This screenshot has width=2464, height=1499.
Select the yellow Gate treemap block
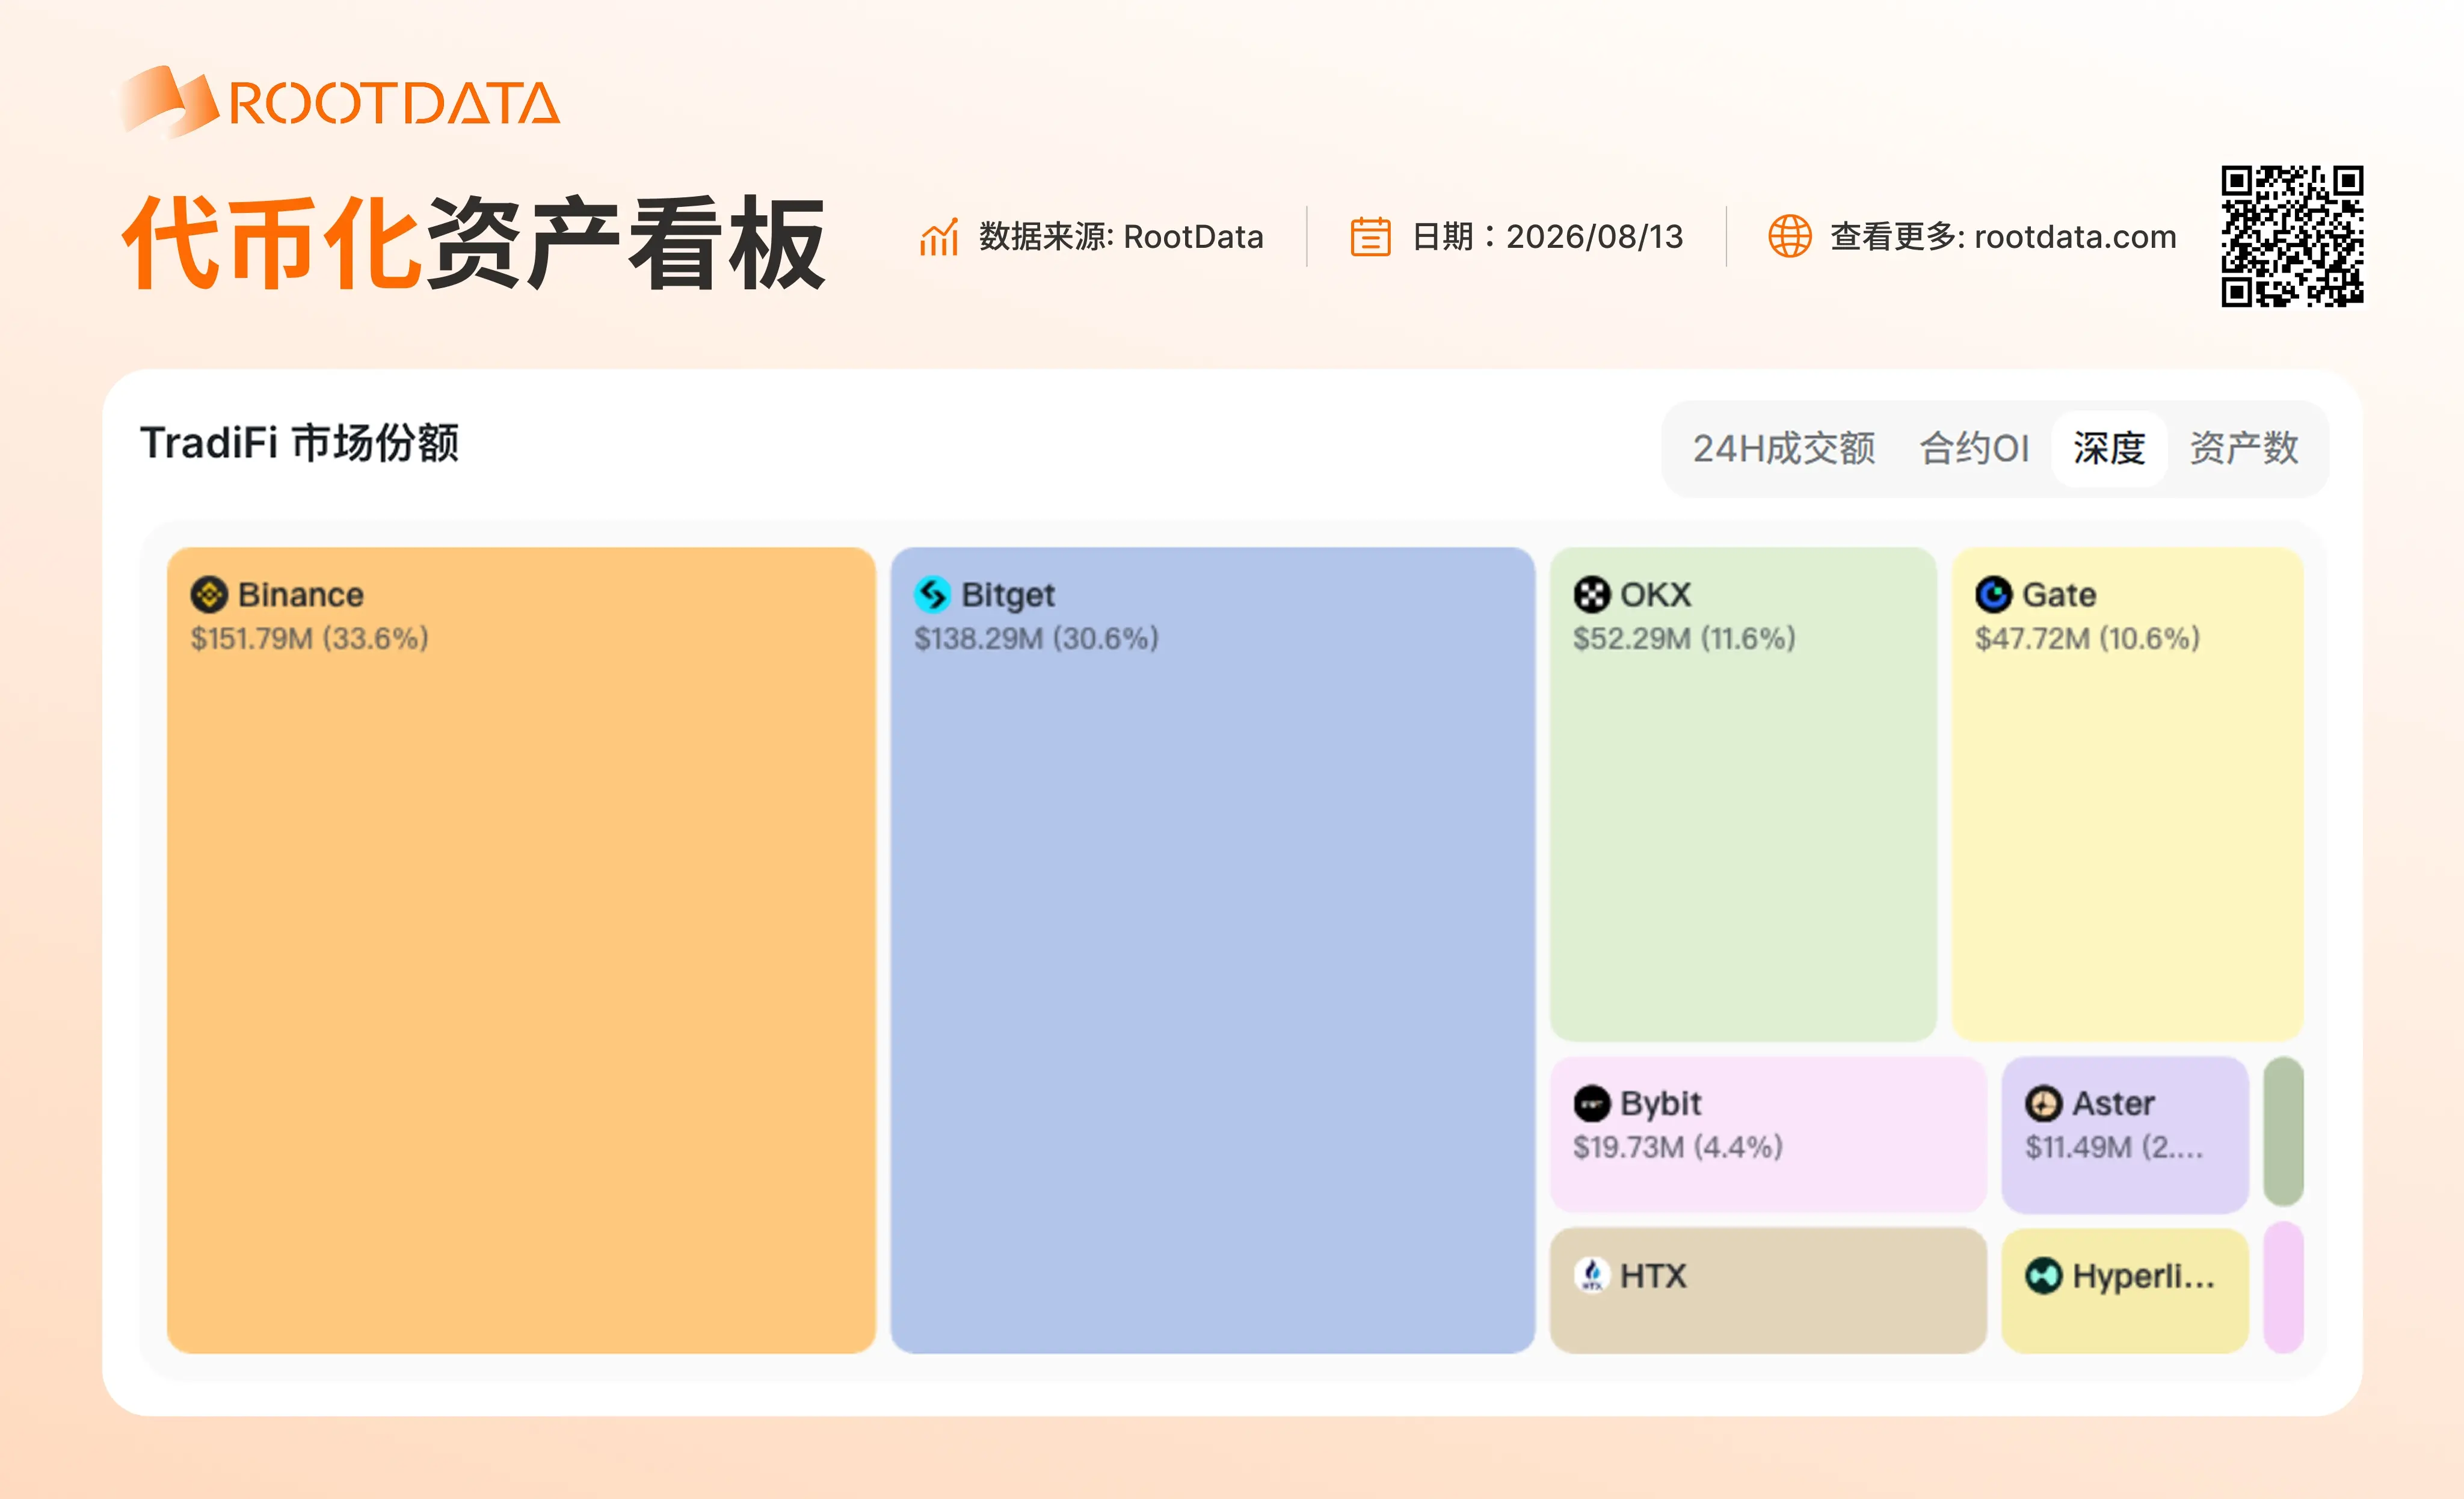click(2128, 794)
